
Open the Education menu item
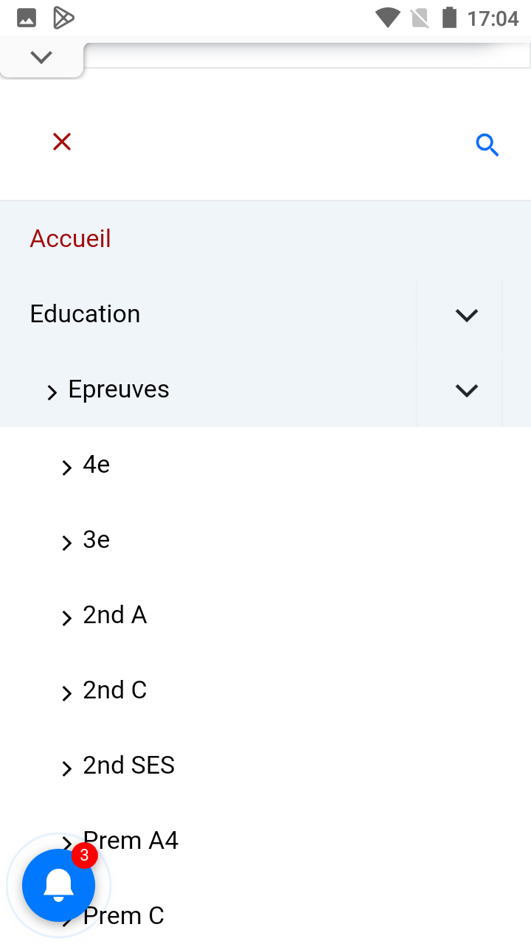coord(85,314)
